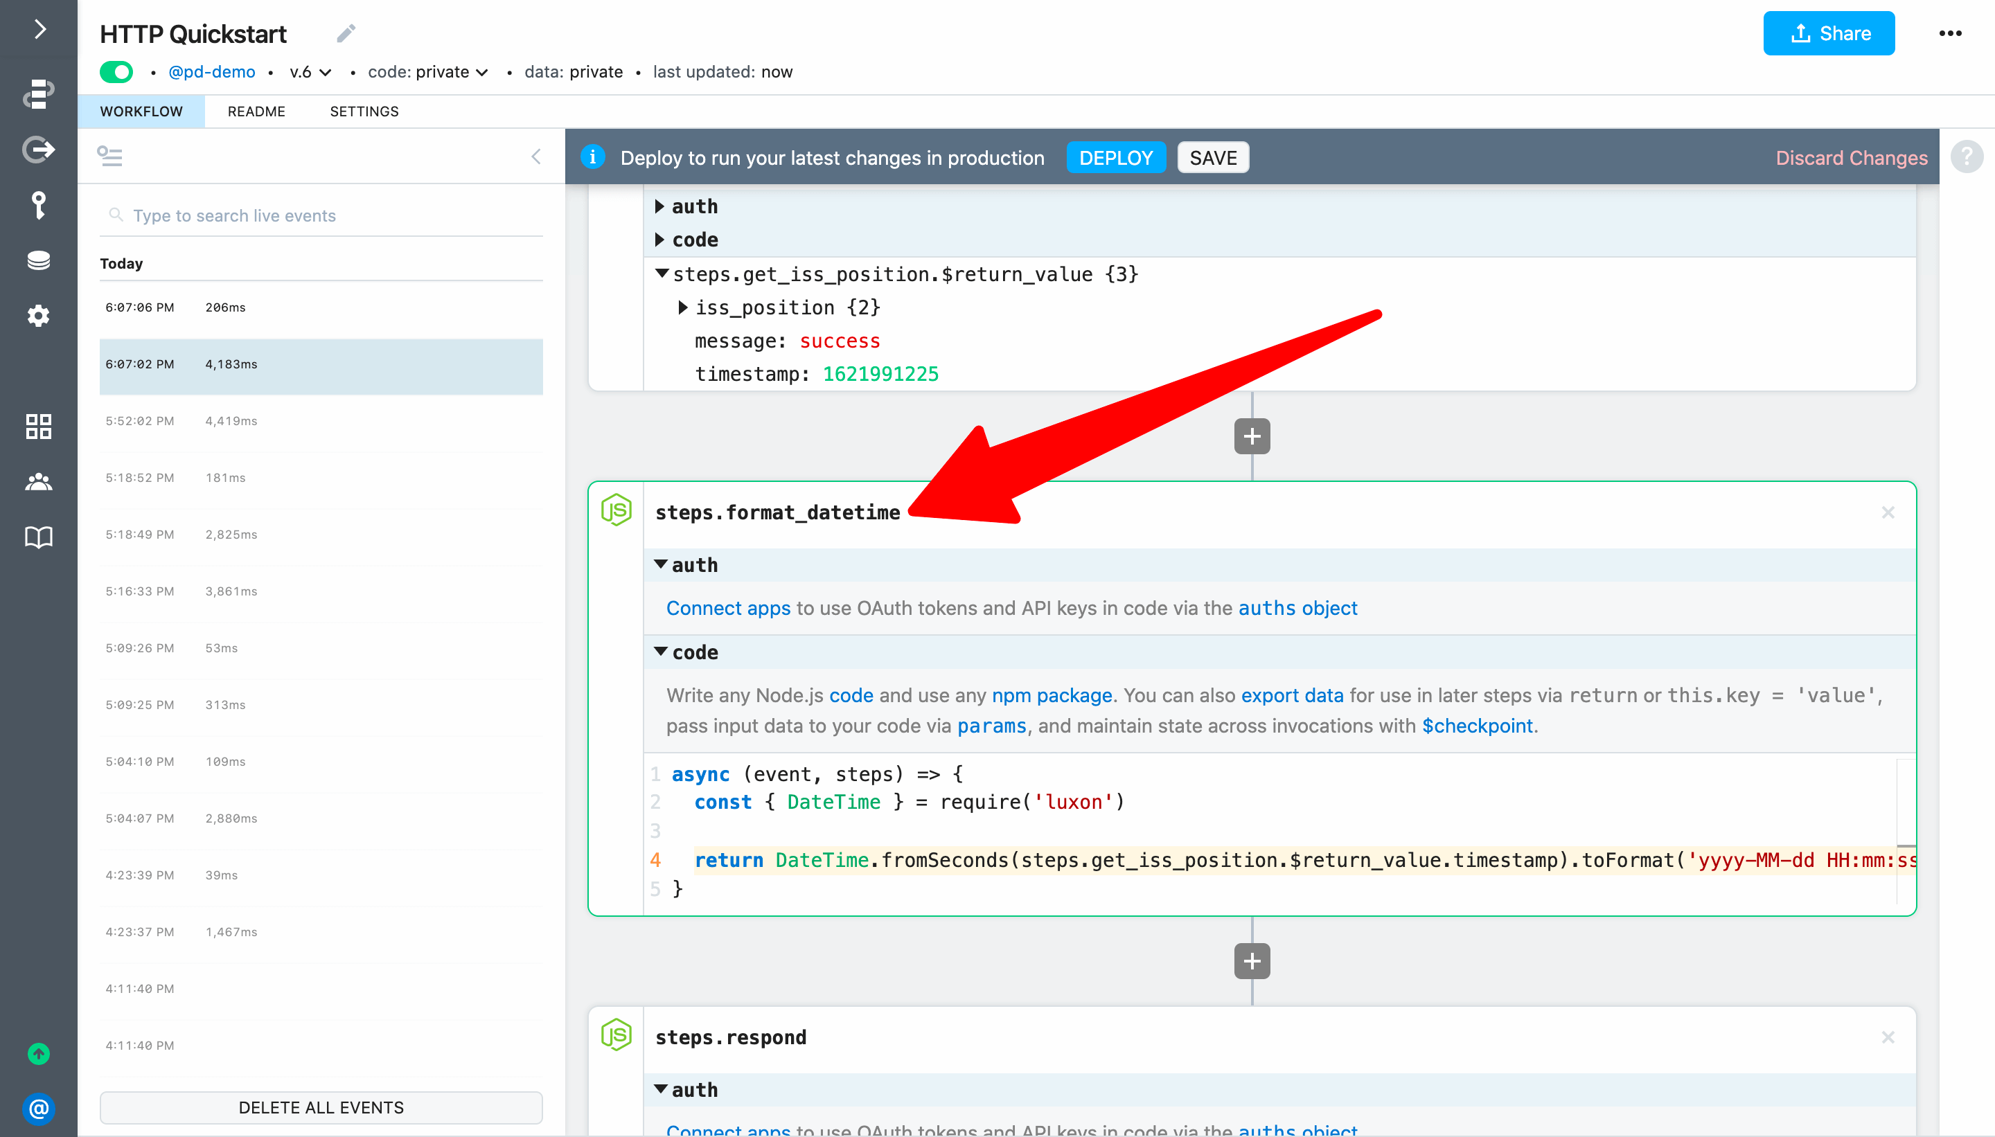Click the DEPLOY button
Screen dimensions: 1995x1137
coord(1115,158)
